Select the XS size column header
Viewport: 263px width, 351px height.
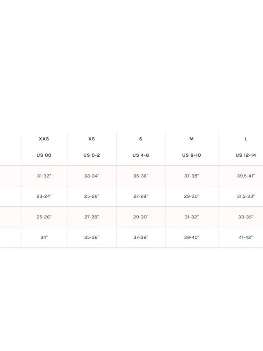(x=92, y=139)
